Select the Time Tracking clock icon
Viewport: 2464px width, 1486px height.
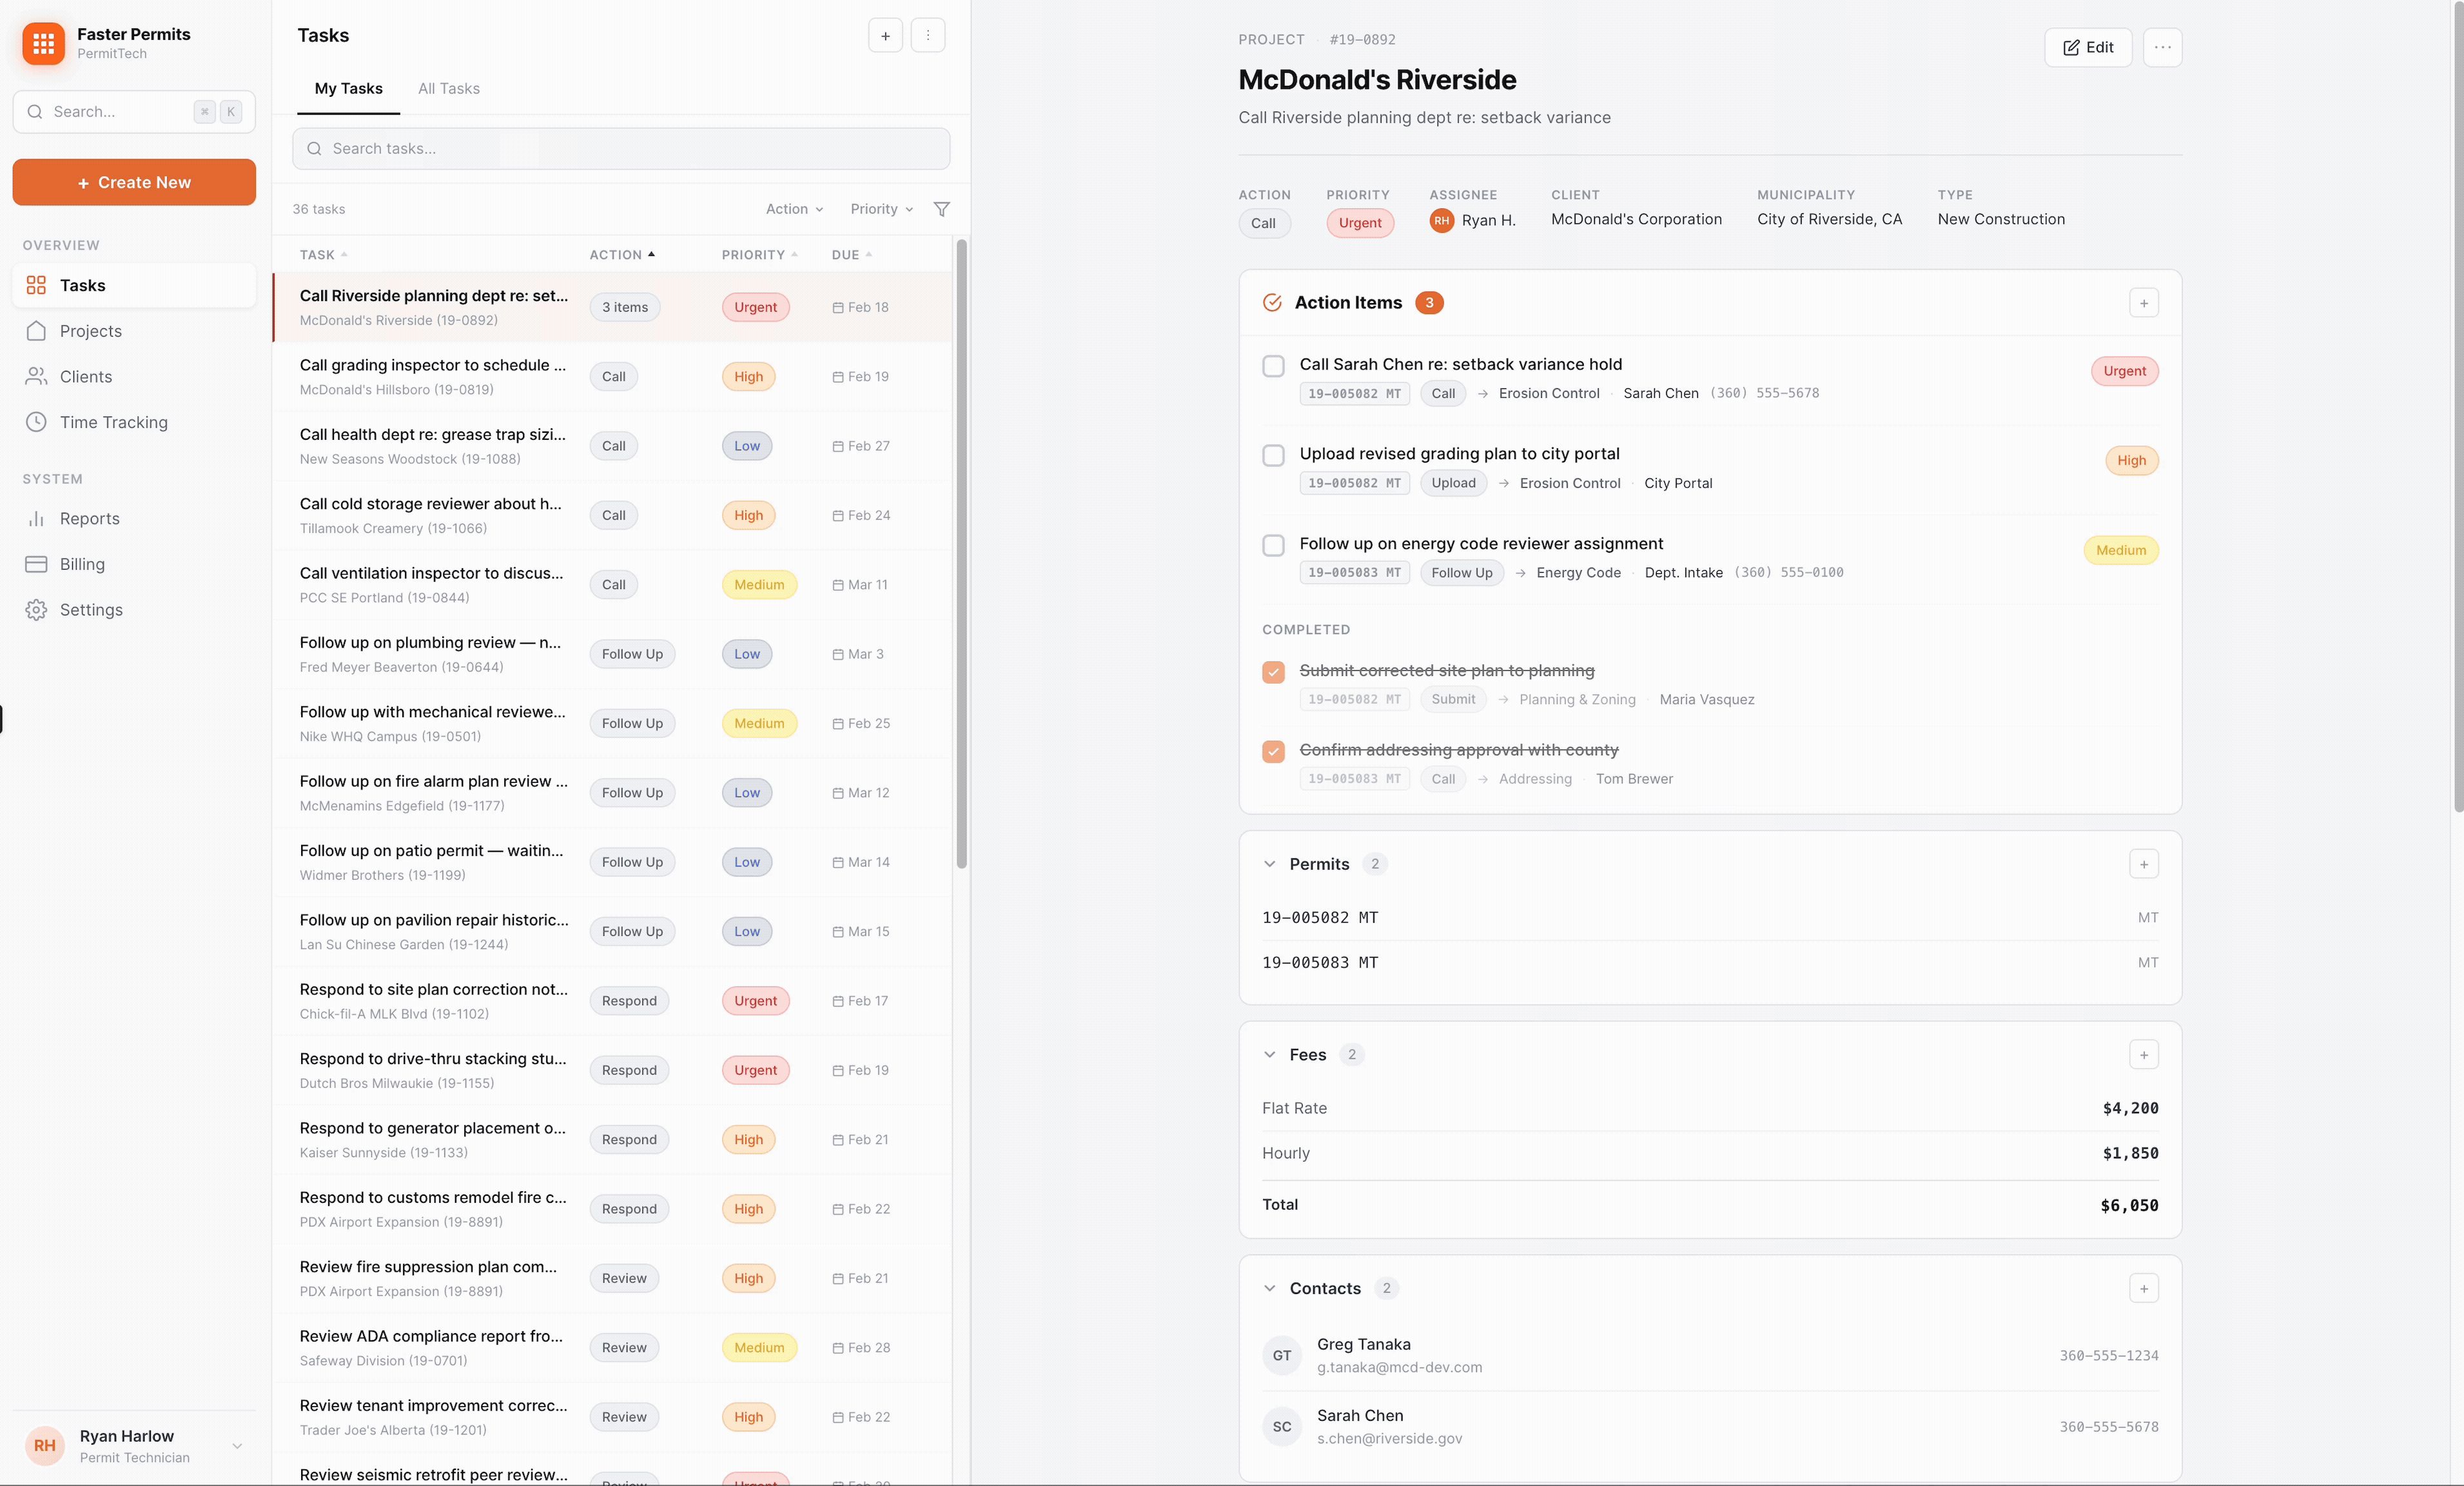(x=36, y=421)
